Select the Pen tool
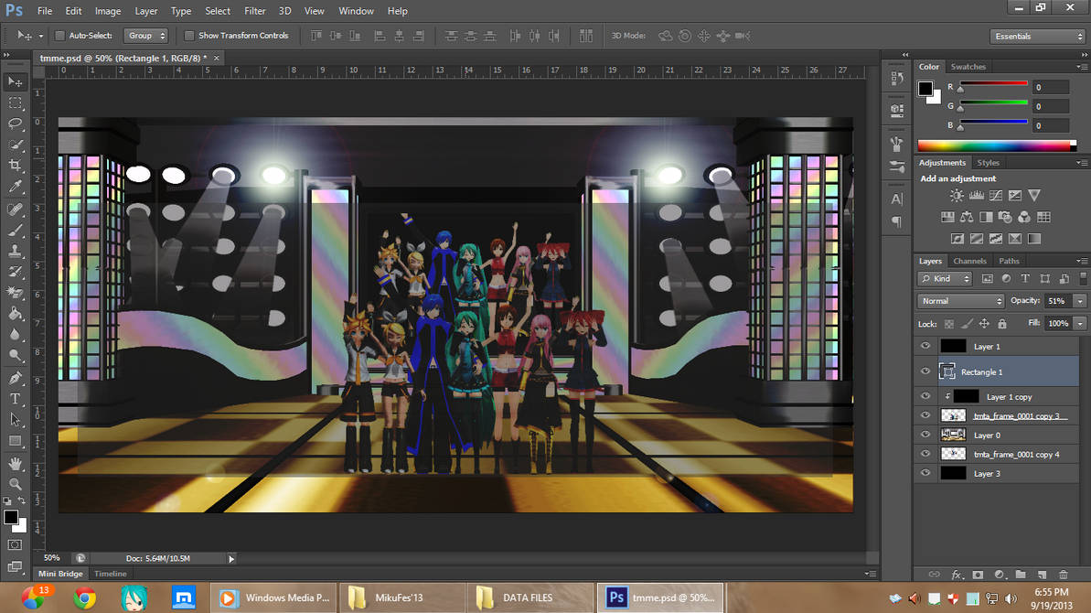The width and height of the screenshot is (1091, 613). pos(15,378)
